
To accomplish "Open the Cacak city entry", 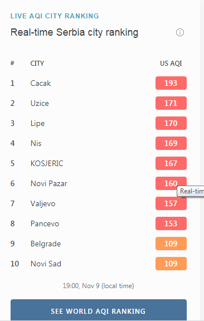I will pos(41,83).
